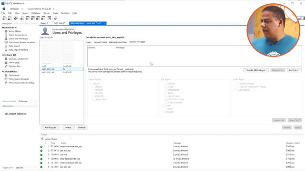Create a new view toolbar icon
Image resolution: width=305 pixels, height=171 pixels.
(x=33, y=18)
